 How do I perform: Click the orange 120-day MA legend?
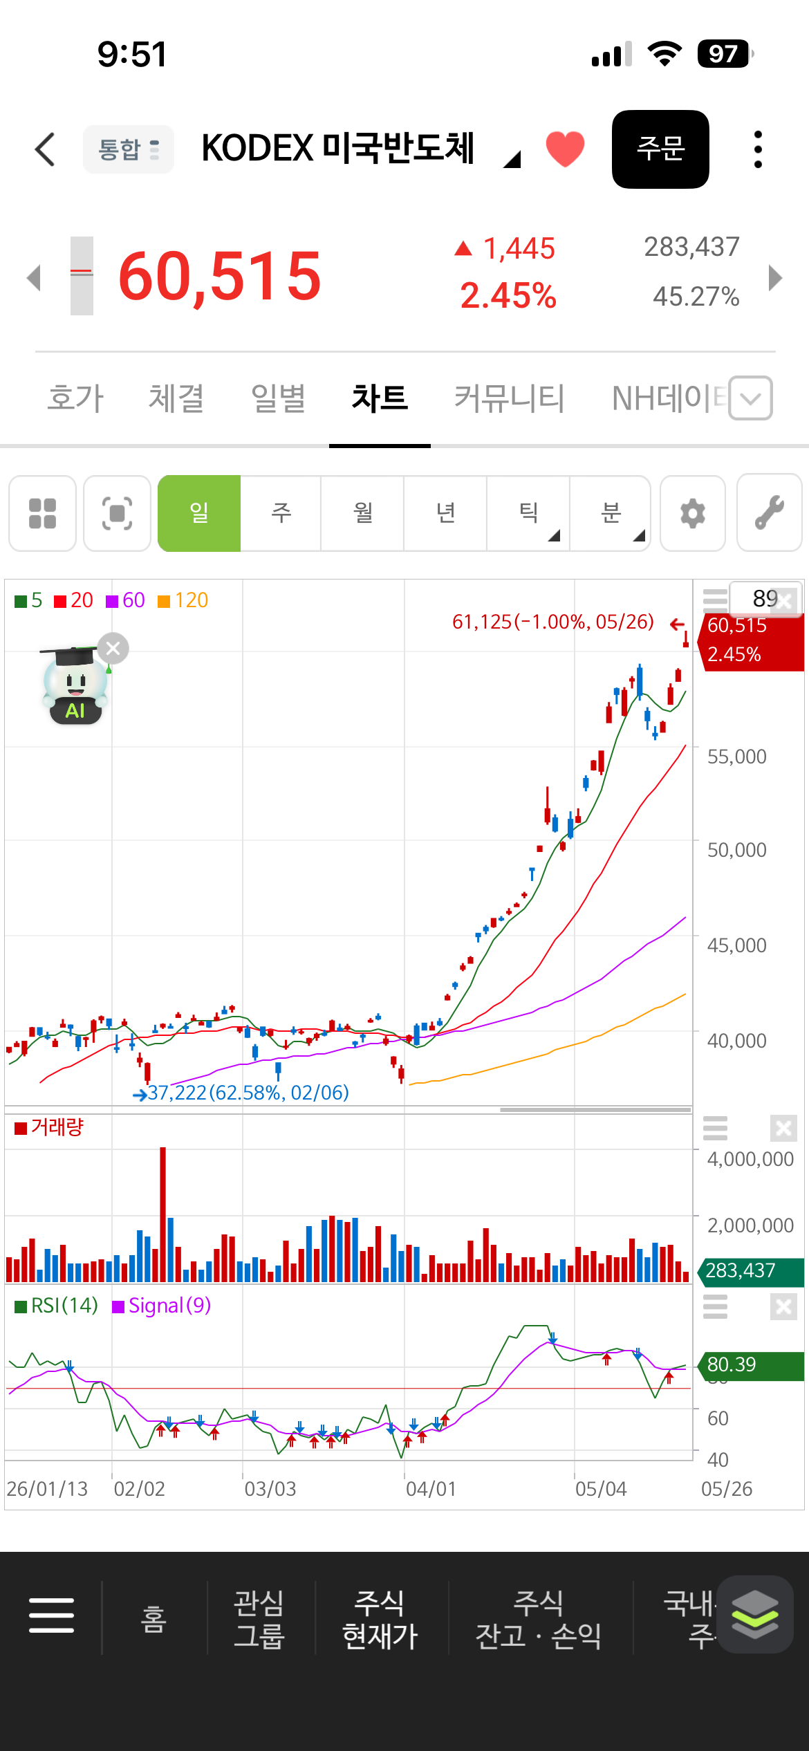coord(183,600)
